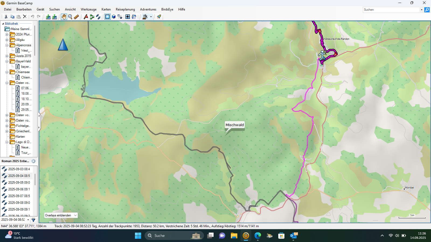Screen dimensions: 431x242
Task: Toggle the 3D map view button
Action: coord(114,17)
